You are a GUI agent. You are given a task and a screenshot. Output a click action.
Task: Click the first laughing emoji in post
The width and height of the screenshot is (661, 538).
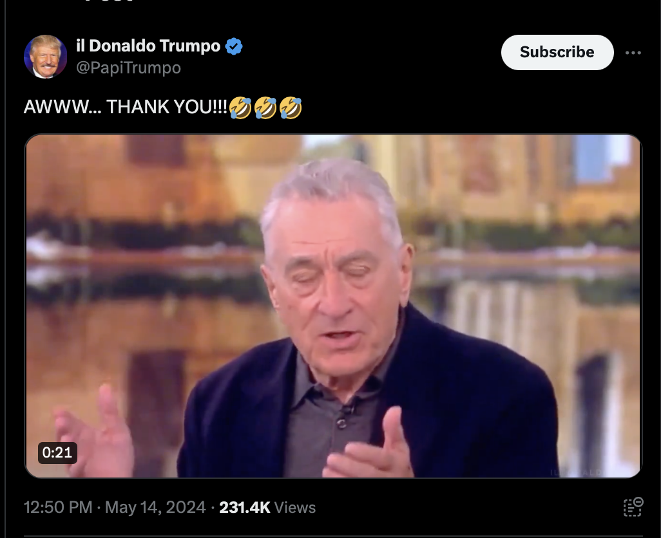click(x=240, y=107)
